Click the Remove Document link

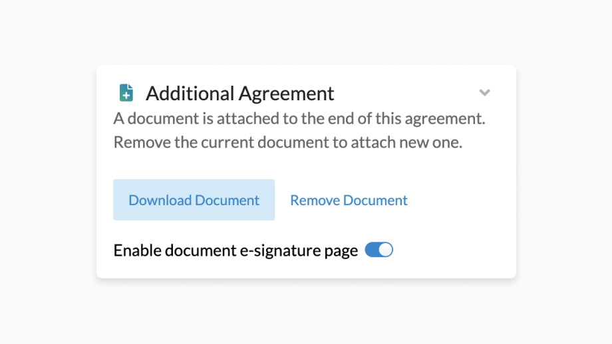(x=349, y=200)
